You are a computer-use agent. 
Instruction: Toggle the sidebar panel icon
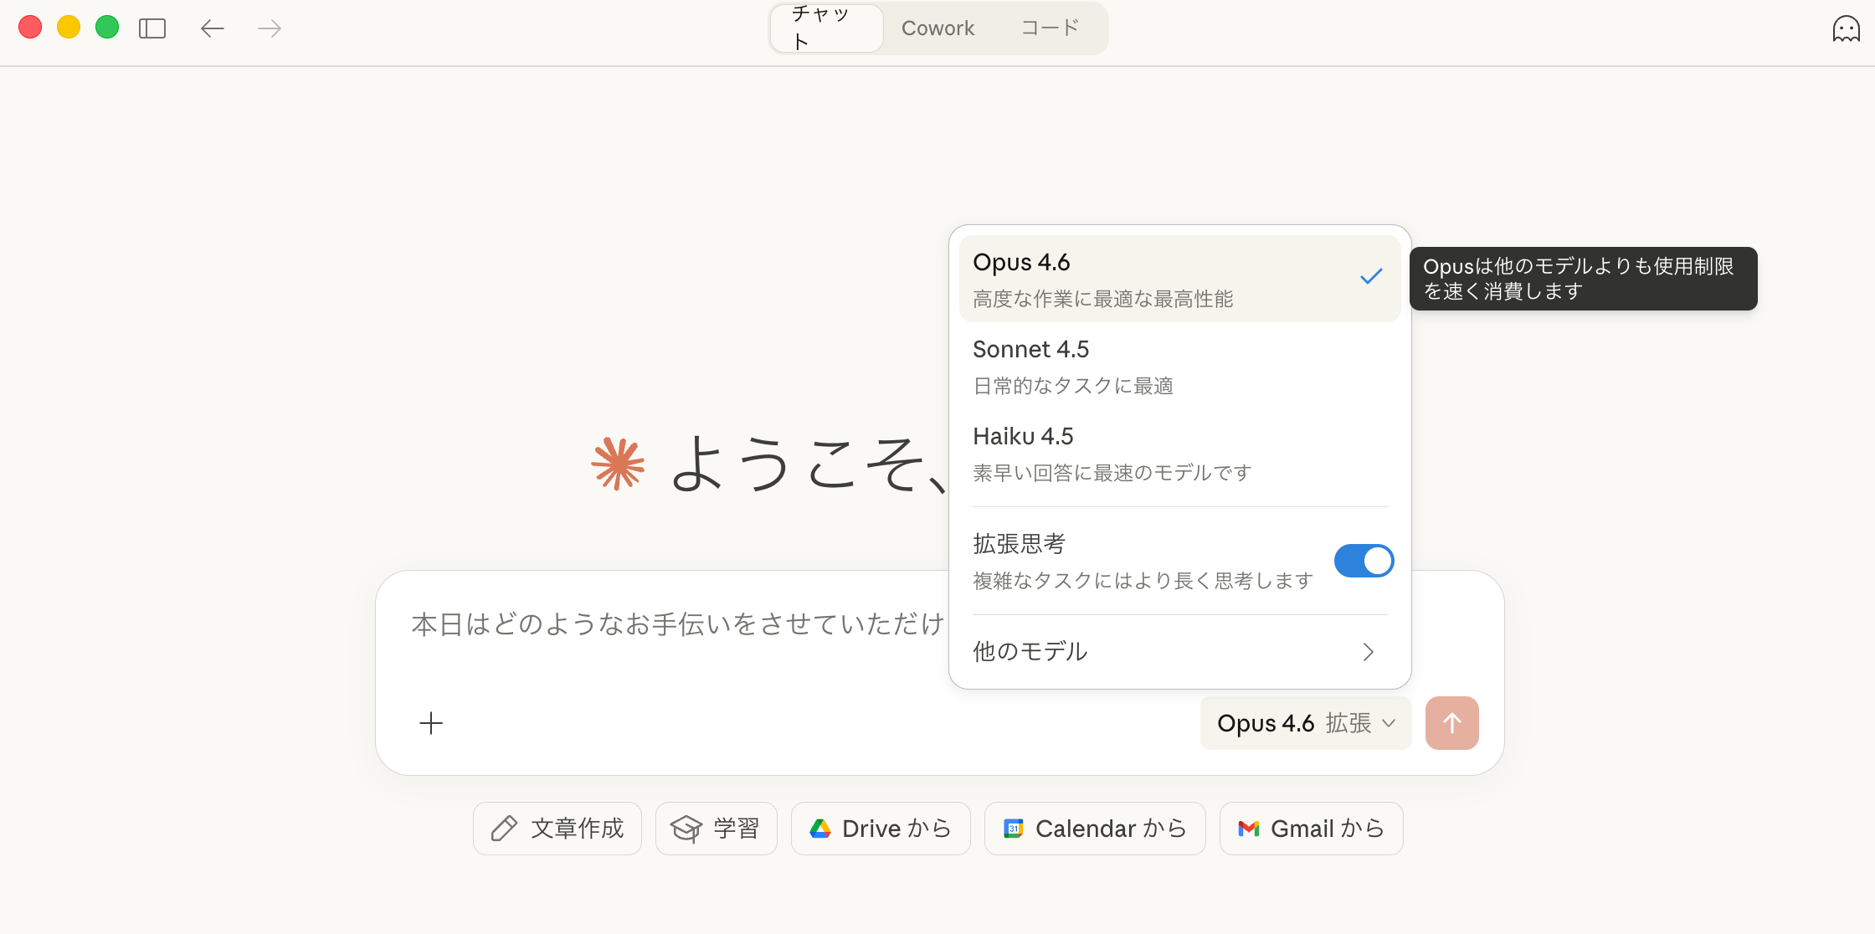(152, 28)
